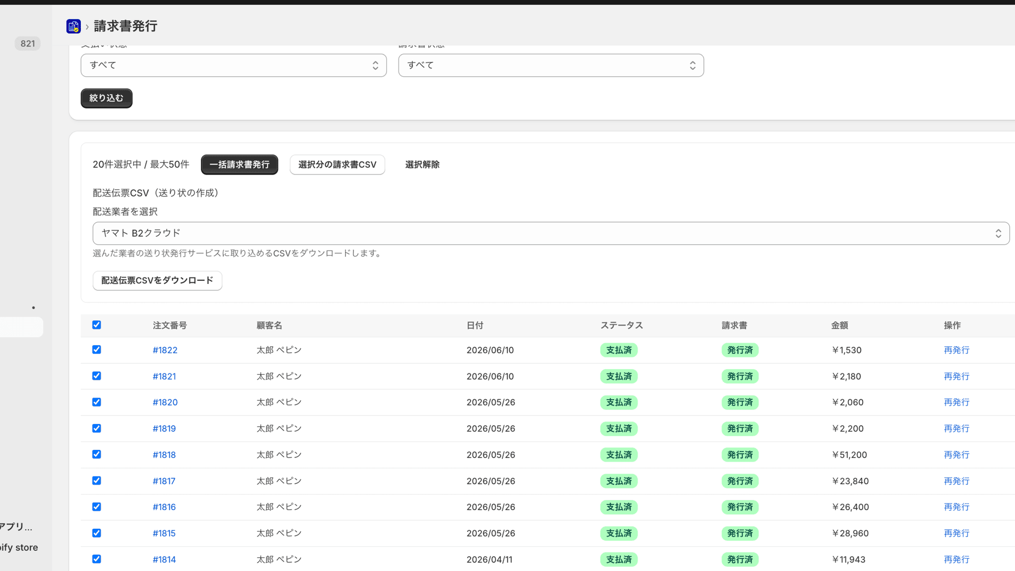Image resolution: width=1015 pixels, height=571 pixels.
Task: Click 配送伝票CSVをダウンロード button
Action: [x=158, y=280]
